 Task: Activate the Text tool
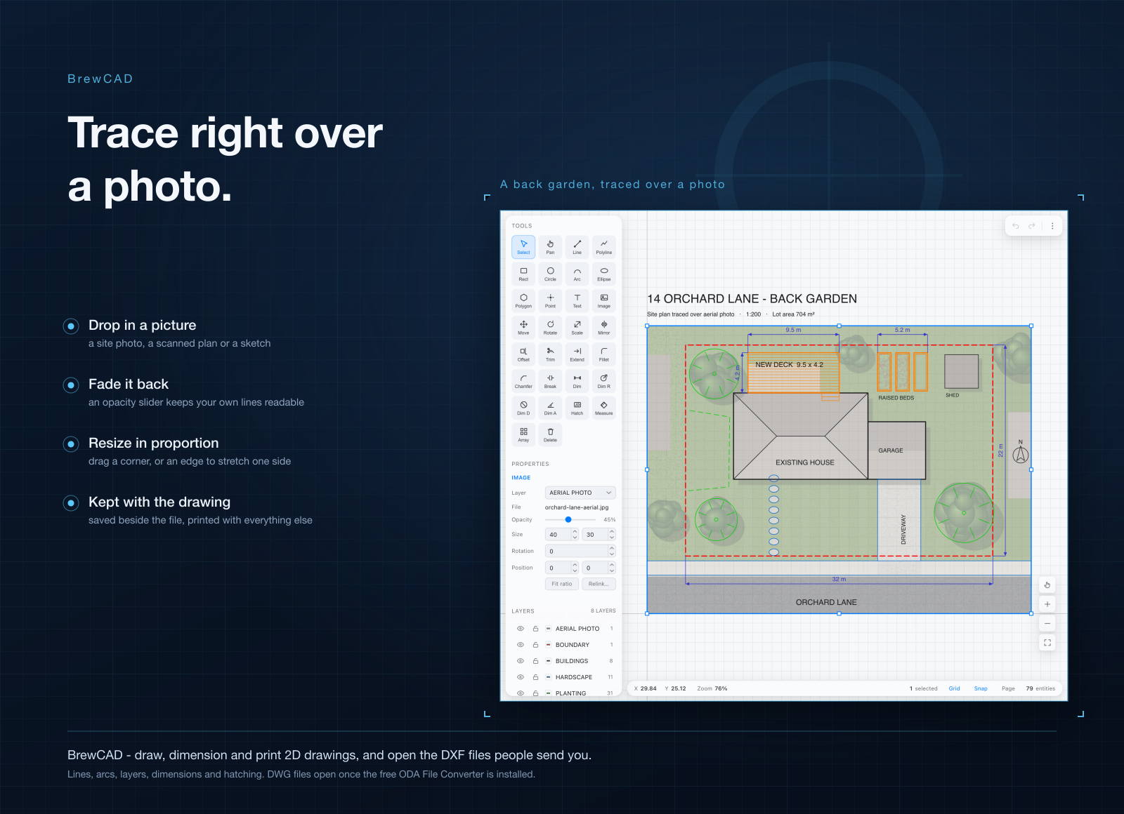(577, 300)
